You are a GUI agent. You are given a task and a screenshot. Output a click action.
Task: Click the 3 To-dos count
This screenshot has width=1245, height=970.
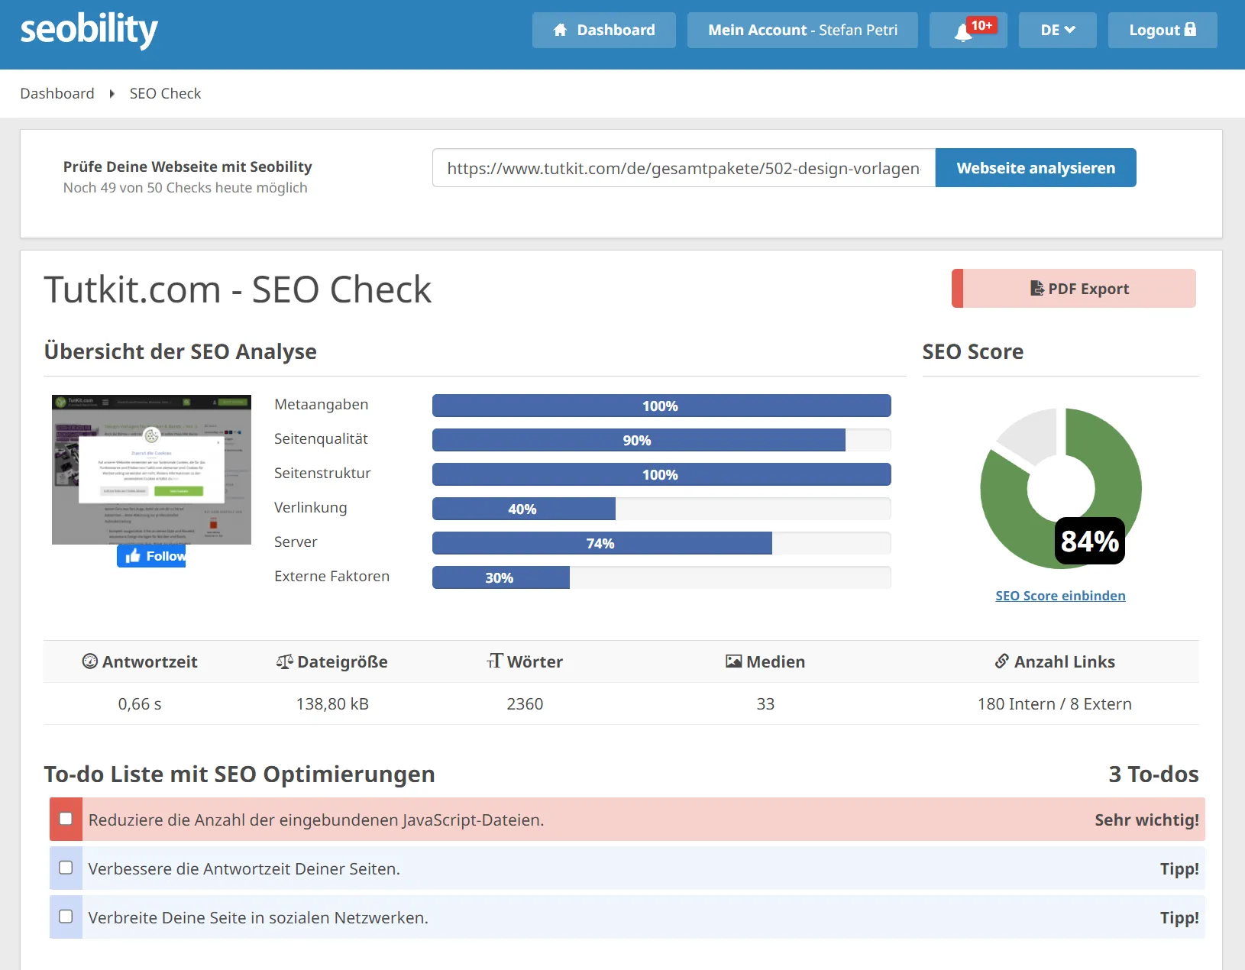(1153, 774)
